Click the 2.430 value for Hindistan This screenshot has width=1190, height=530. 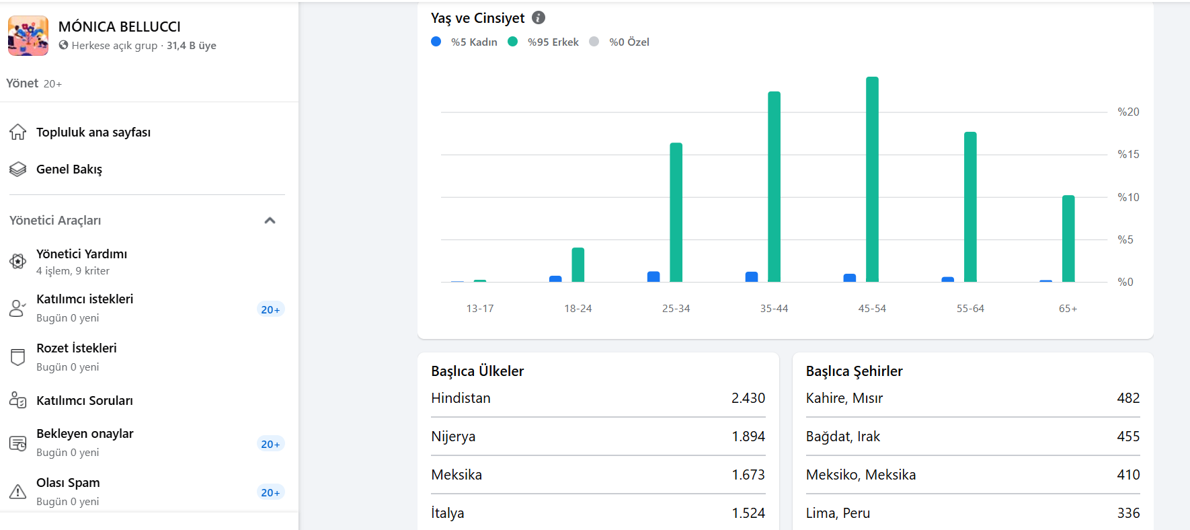click(748, 398)
